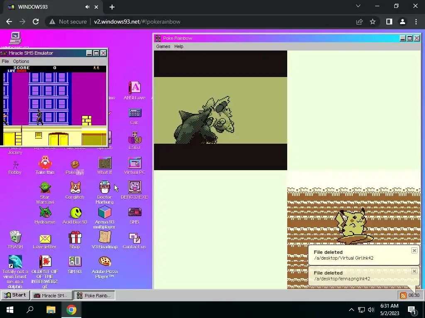The width and height of the screenshot is (425, 318).
Task: Dismiss the Virtual Girl.lnk42 deleted notification
Action: pos(414,251)
